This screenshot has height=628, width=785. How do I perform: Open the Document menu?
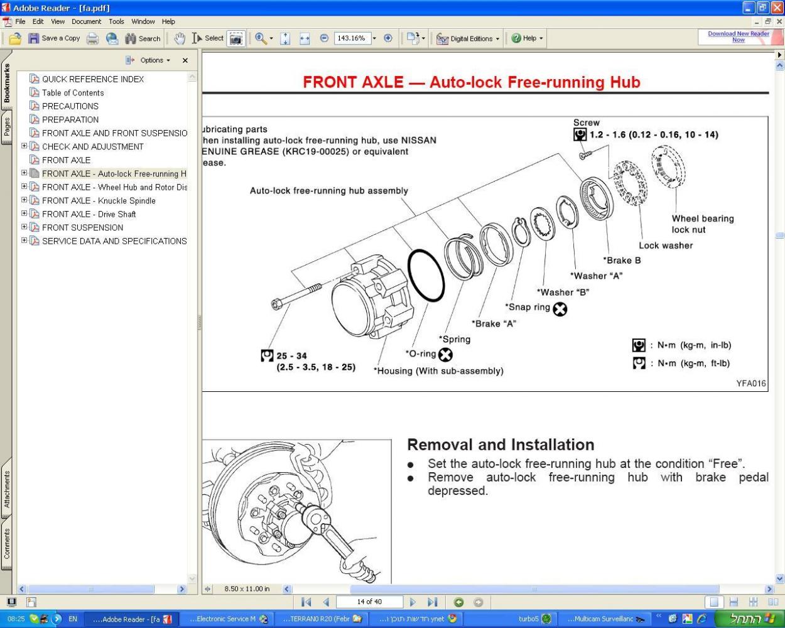pyautogui.click(x=86, y=21)
